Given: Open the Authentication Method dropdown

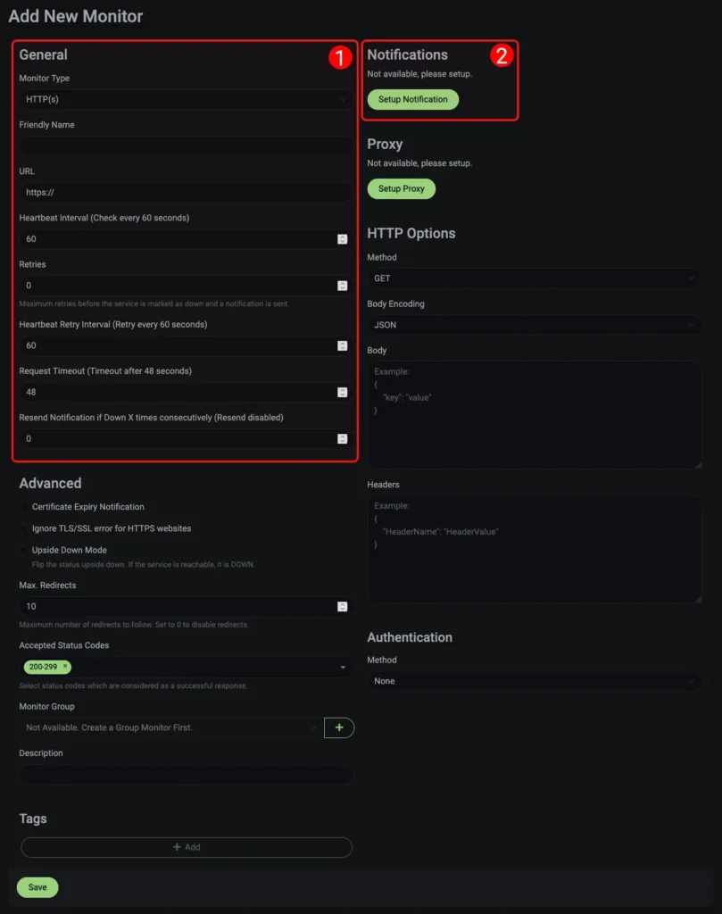Looking at the screenshot, I should coord(534,680).
